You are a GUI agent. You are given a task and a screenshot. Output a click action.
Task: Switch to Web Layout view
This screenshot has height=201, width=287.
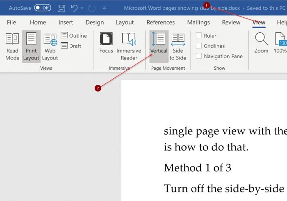point(50,46)
